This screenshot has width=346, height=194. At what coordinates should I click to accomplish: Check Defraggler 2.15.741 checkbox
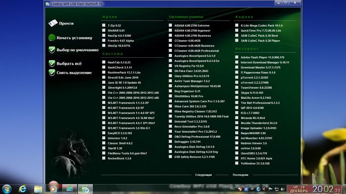[170, 142]
